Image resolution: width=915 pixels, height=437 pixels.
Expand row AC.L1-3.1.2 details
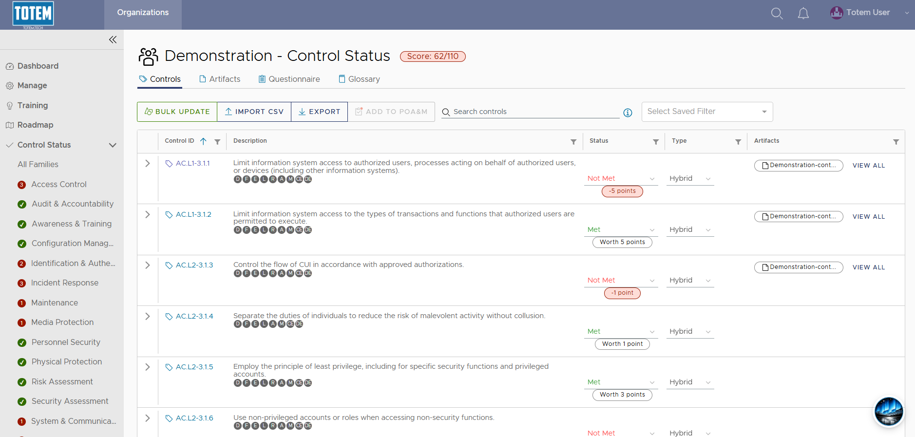[x=148, y=215]
